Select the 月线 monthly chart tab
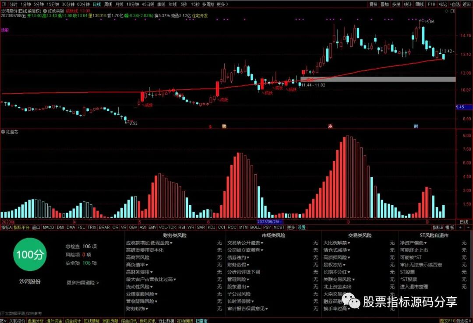The width and height of the screenshot is (473, 323). pyautogui.click(x=120, y=4)
